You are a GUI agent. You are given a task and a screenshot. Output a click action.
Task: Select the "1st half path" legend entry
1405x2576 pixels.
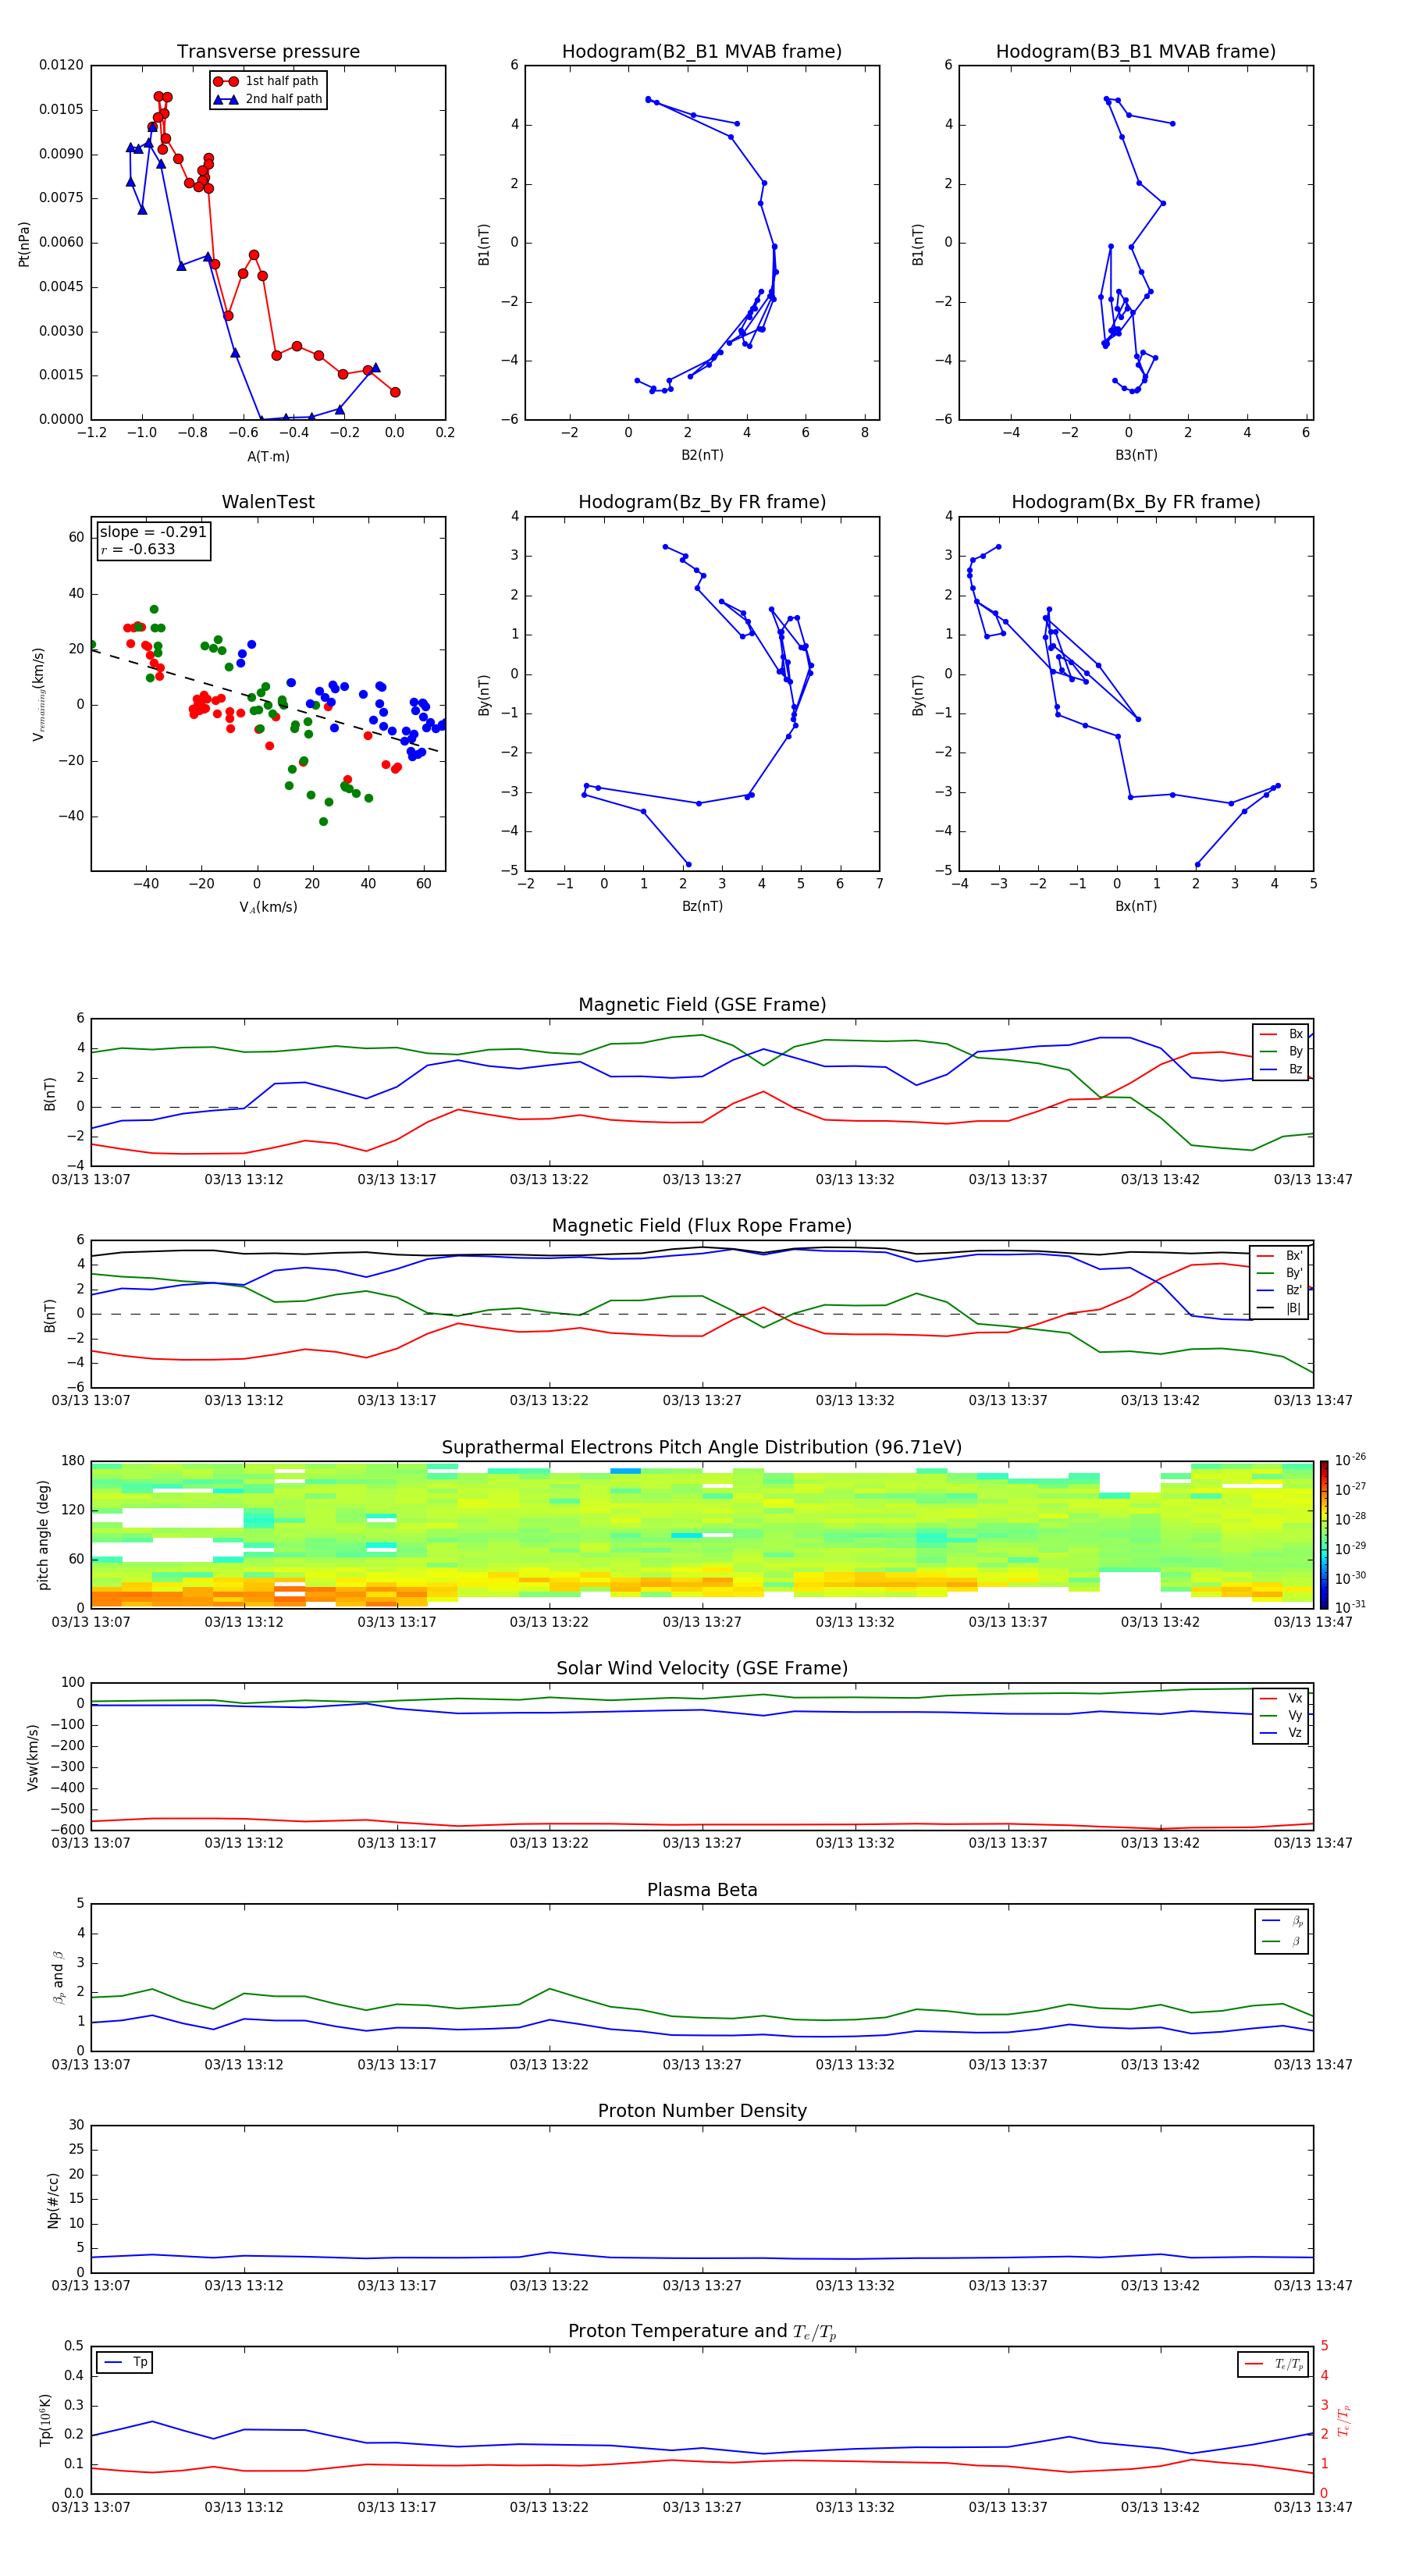pos(267,81)
